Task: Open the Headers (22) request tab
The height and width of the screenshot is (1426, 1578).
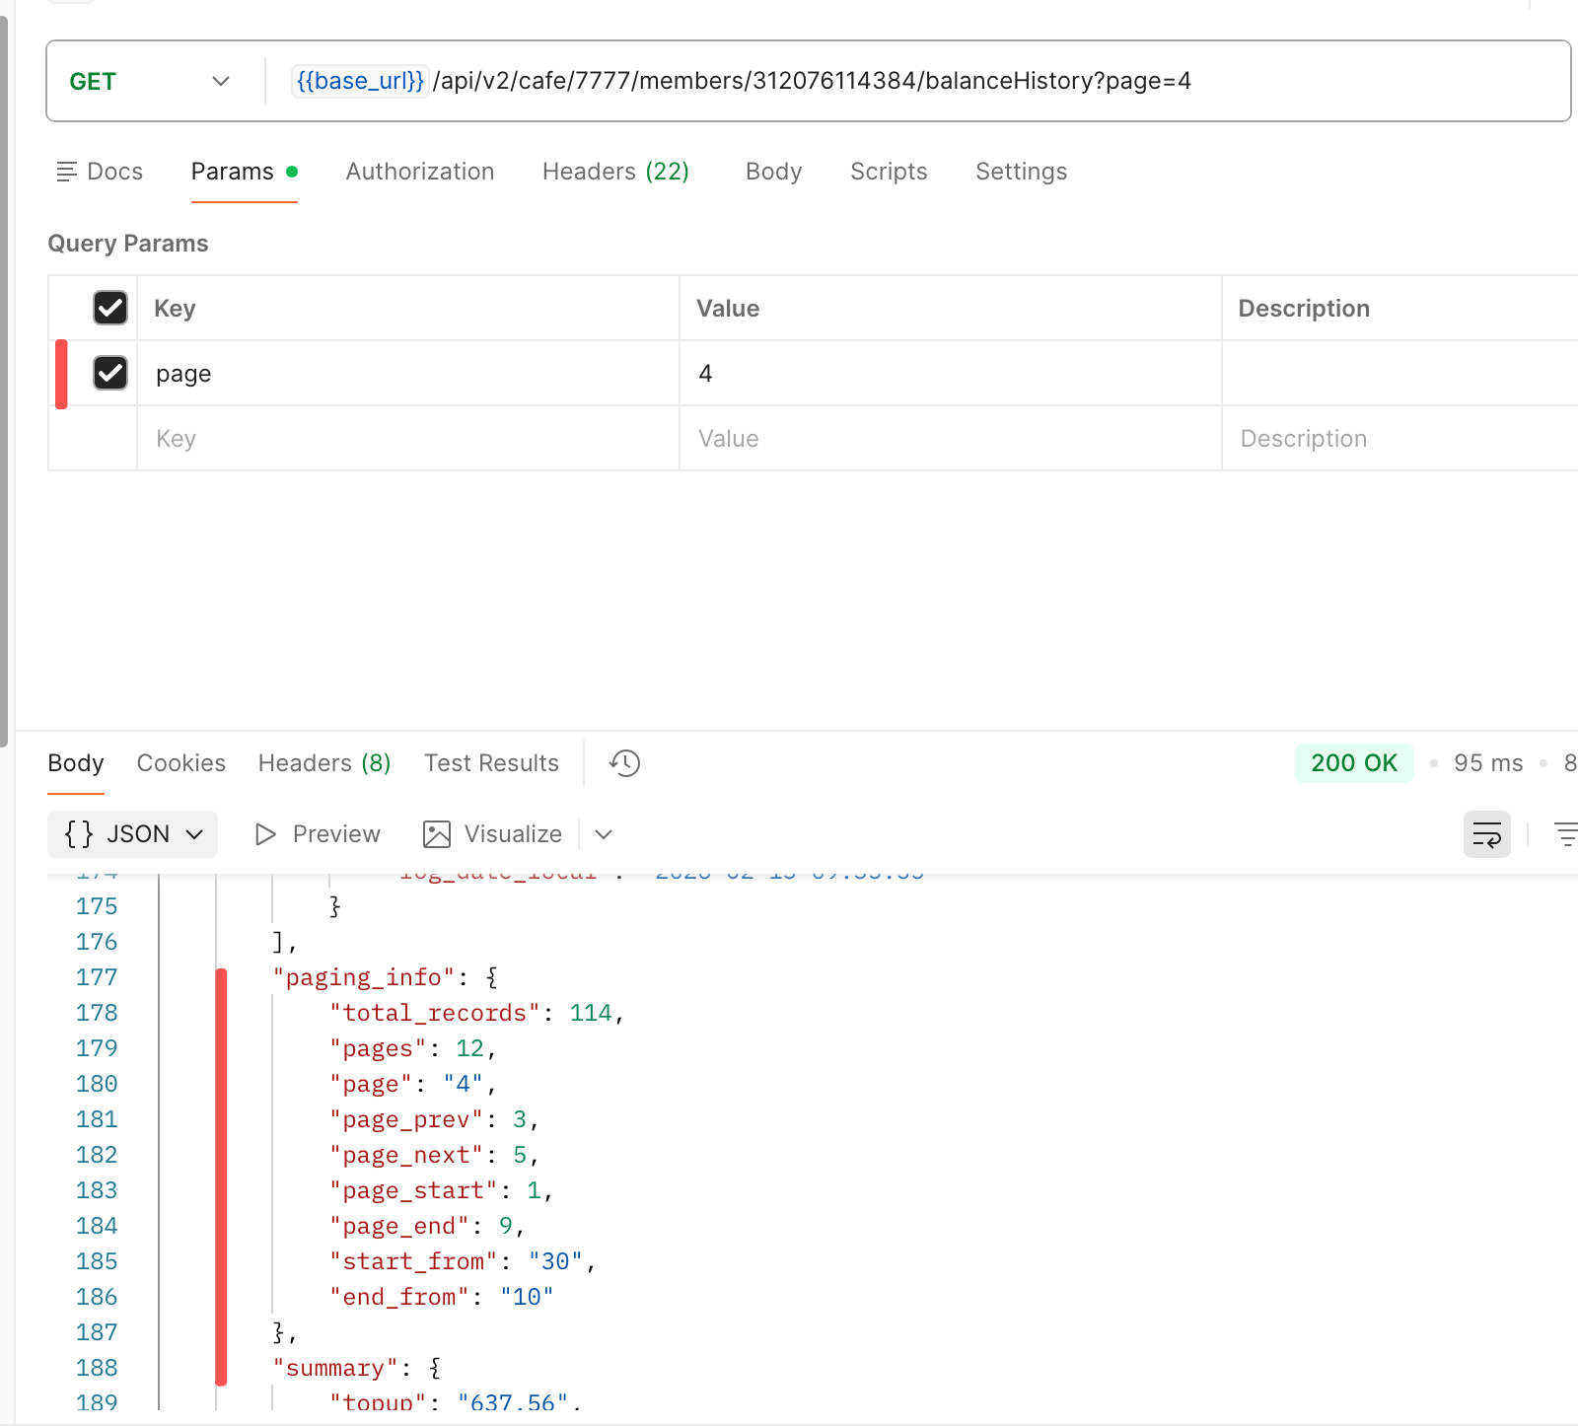Action: click(615, 172)
